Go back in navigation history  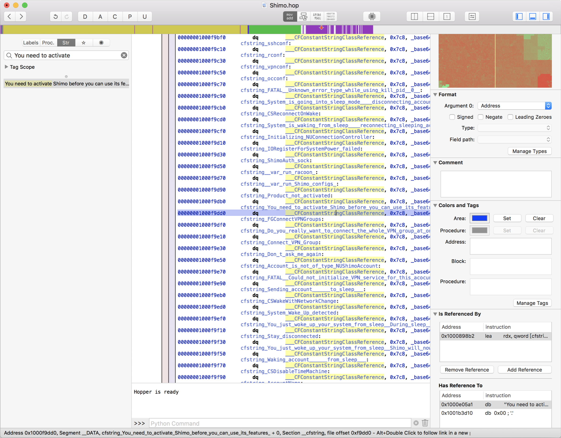point(9,17)
